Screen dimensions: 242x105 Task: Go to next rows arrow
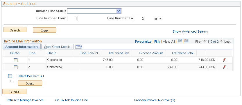(x=221, y=41)
